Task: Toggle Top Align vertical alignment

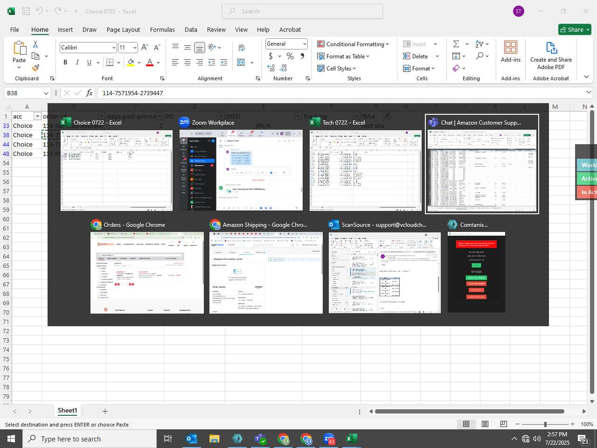Action: coord(175,48)
